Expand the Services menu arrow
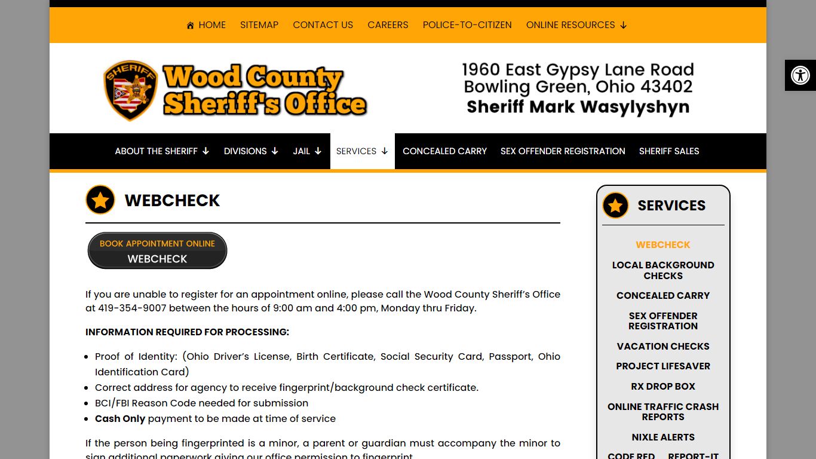The height and width of the screenshot is (459, 816). (x=385, y=151)
